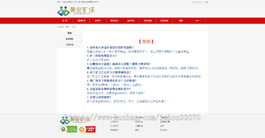This screenshot has height=138, width=265.
Task: Open the 充值指南 footer link
Action: click(x=139, y=126)
